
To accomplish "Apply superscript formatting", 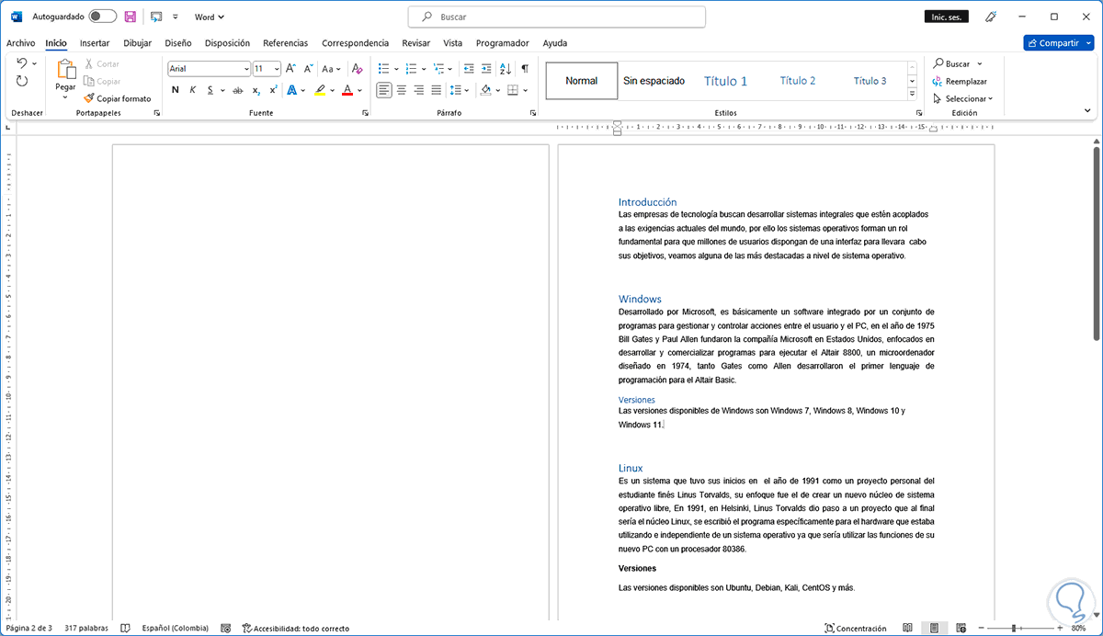I will pos(273,90).
